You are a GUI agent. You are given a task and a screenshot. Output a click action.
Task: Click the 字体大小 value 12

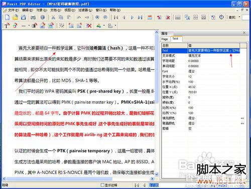[190, 77]
